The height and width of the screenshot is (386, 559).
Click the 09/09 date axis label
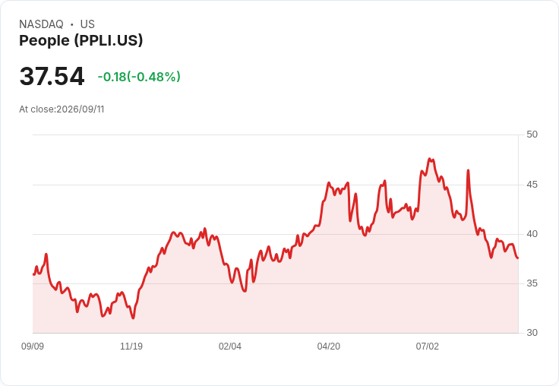tap(33, 346)
